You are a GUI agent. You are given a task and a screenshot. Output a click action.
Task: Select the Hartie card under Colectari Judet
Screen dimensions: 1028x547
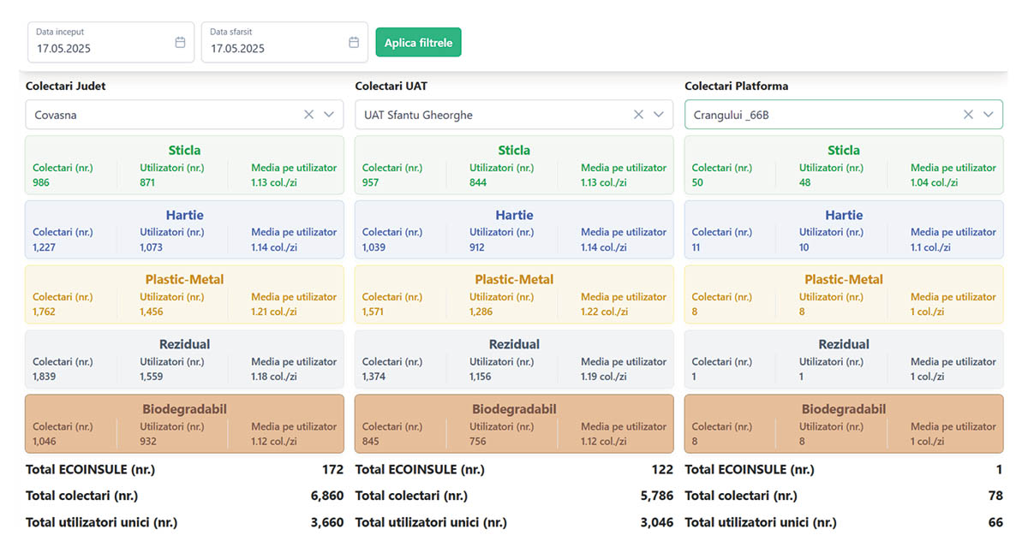coord(184,229)
